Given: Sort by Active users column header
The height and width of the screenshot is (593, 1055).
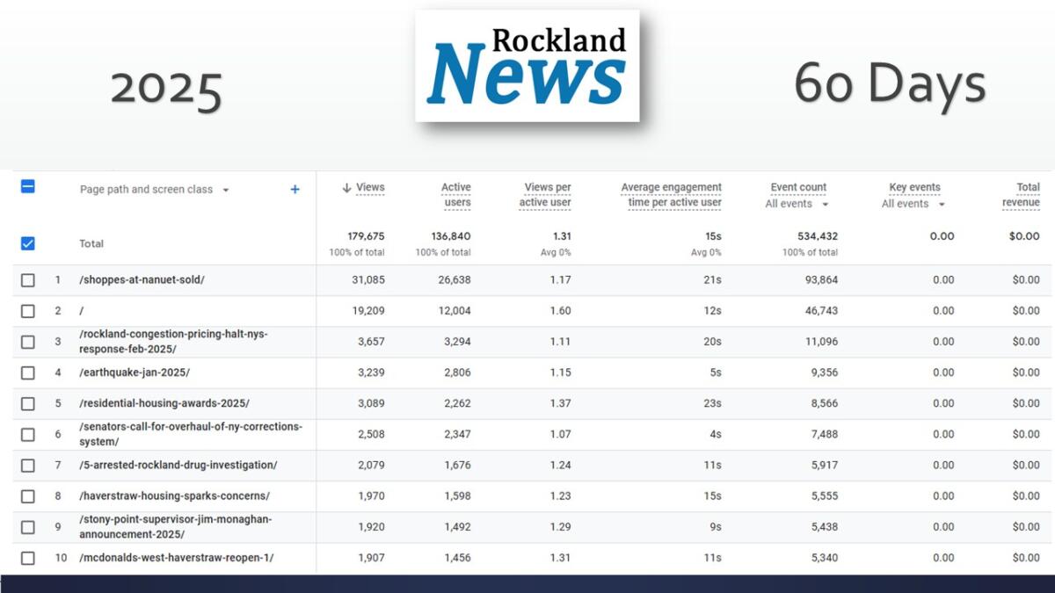Looking at the screenshot, I should pos(455,194).
